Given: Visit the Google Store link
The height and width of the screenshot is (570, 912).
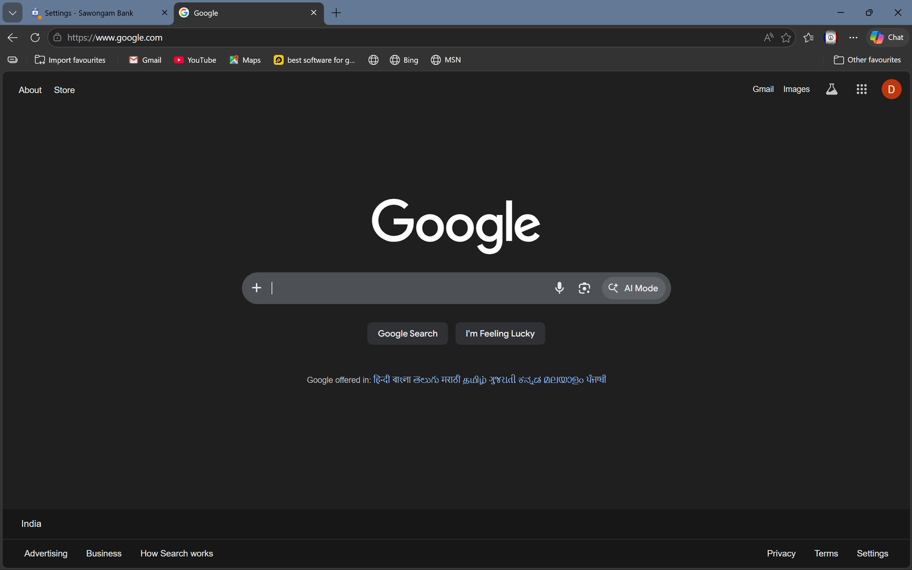Looking at the screenshot, I should [64, 90].
